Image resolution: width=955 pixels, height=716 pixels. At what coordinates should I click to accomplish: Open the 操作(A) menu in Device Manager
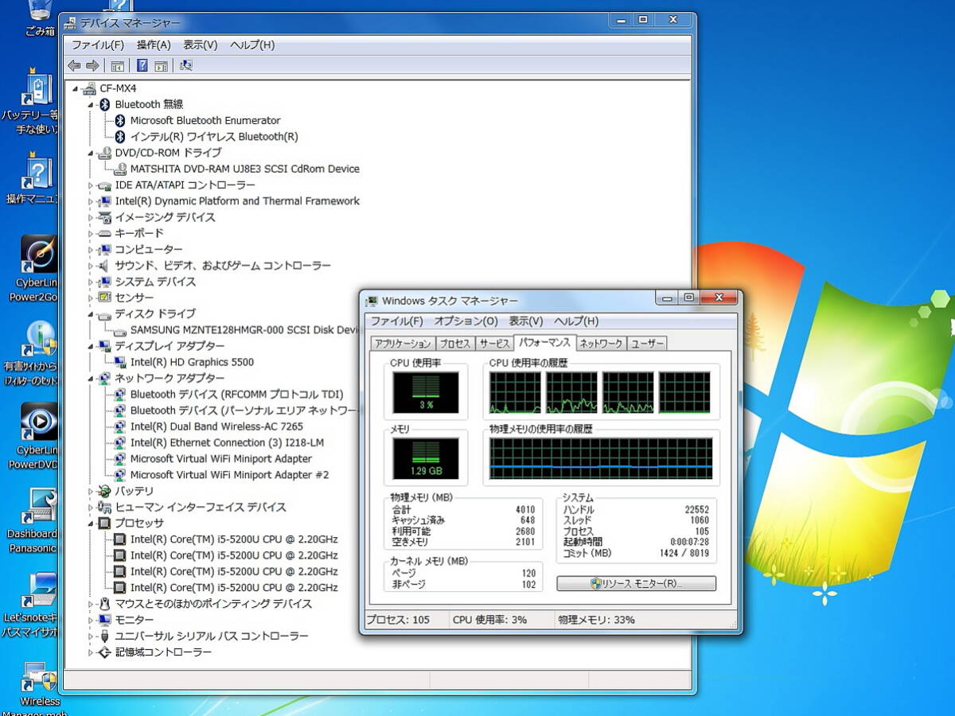pyautogui.click(x=154, y=45)
